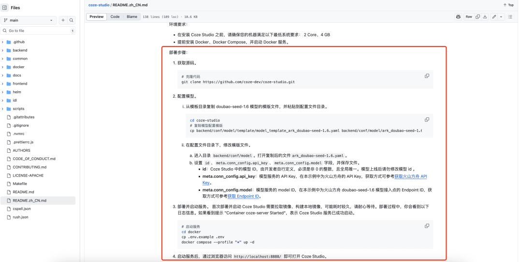The width and height of the screenshot is (522, 262).
Task: Open Makefile in file tree
Action: pyautogui.click(x=20, y=184)
